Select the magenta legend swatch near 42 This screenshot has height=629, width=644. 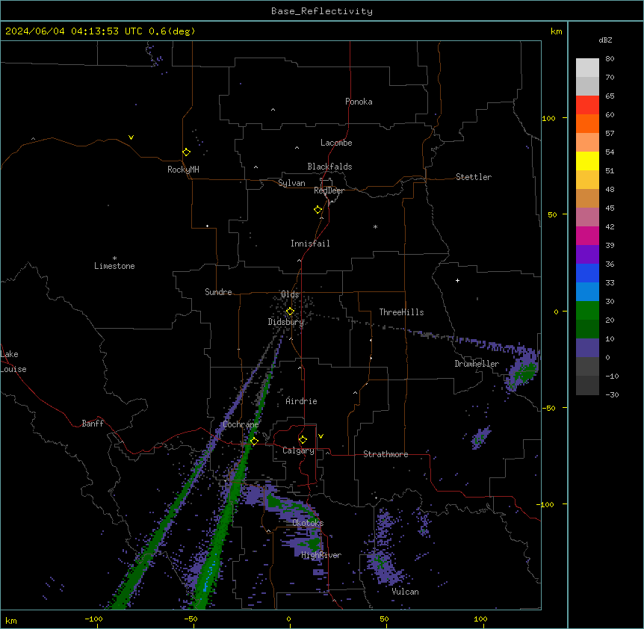[587, 235]
